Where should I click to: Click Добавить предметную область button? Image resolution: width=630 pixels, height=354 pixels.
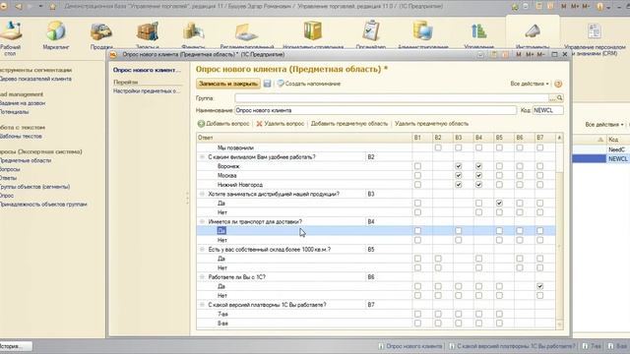[349, 124]
